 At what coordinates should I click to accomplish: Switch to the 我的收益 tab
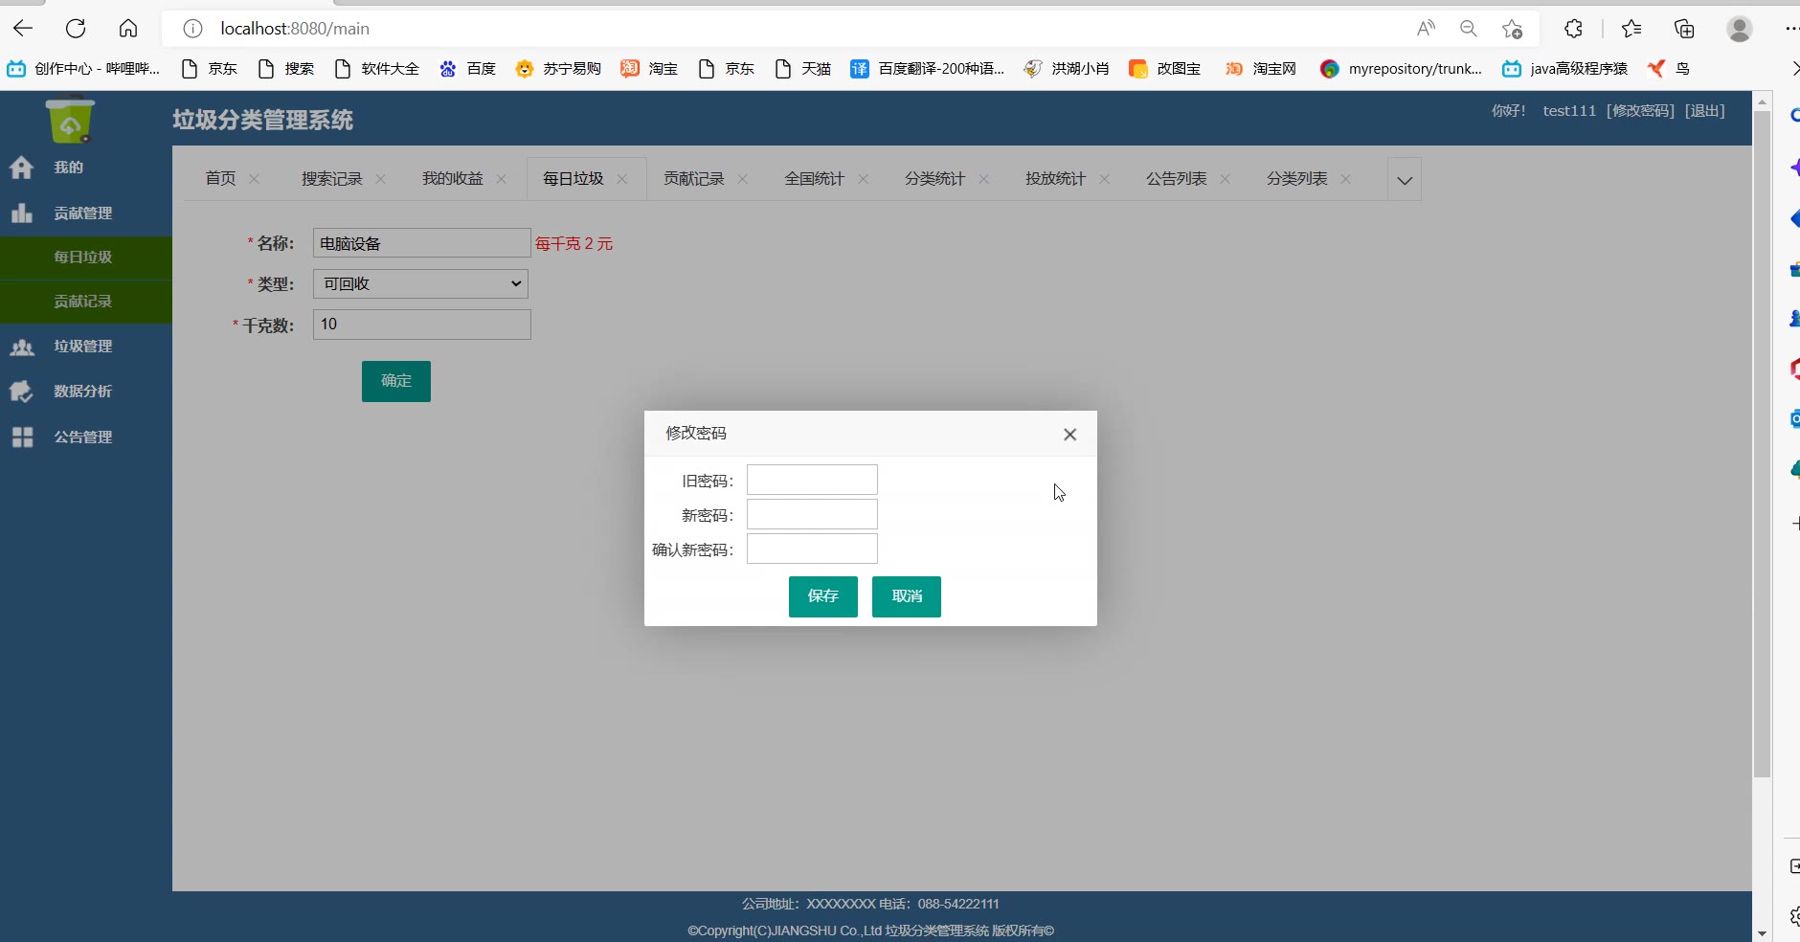pos(453,179)
